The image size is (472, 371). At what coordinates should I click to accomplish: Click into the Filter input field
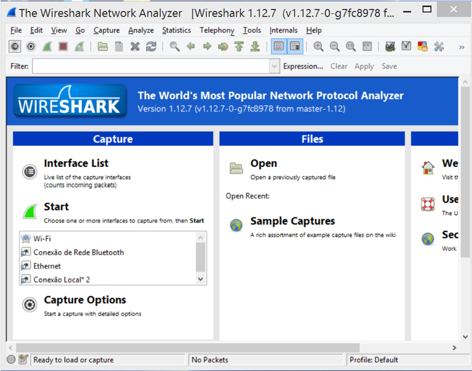(150, 66)
